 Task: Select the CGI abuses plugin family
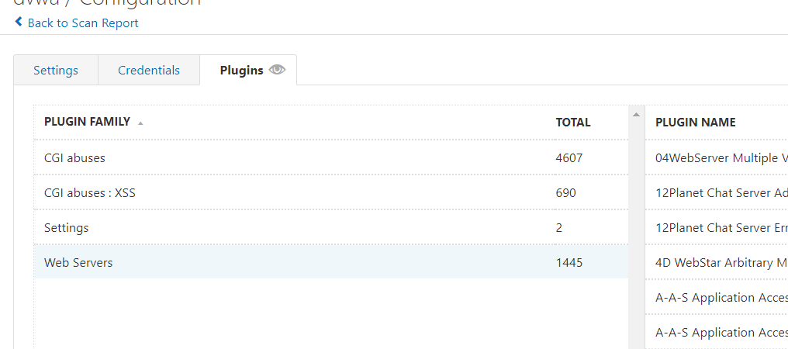click(x=331, y=157)
